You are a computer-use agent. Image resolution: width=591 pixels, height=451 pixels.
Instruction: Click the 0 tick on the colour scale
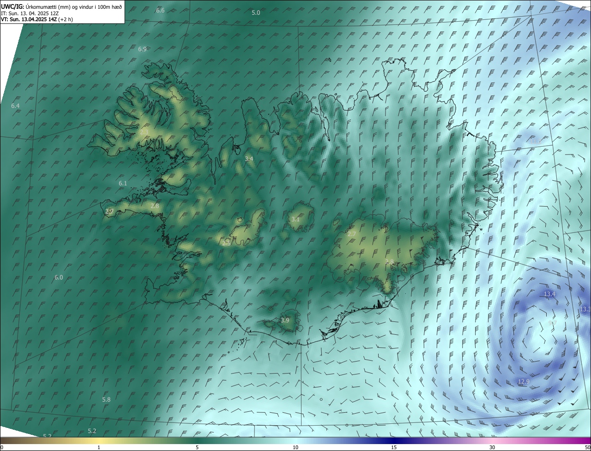pos(2,447)
